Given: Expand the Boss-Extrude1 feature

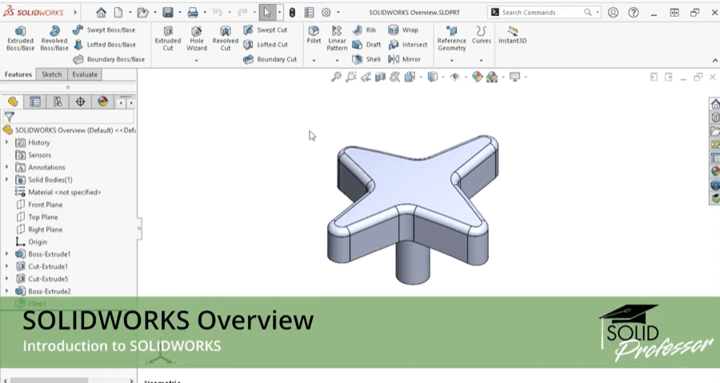Looking at the screenshot, I should tap(6, 253).
